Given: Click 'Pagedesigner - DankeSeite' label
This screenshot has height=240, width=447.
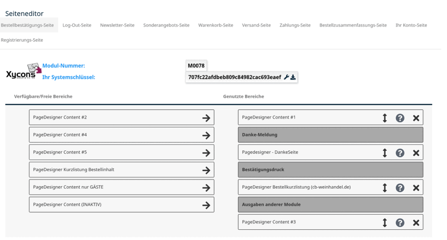Looking at the screenshot, I should coord(270,152).
